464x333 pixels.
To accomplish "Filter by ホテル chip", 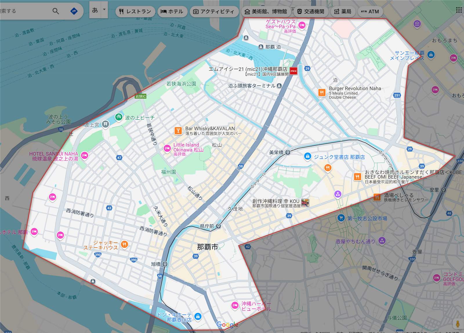I will [172, 12].
